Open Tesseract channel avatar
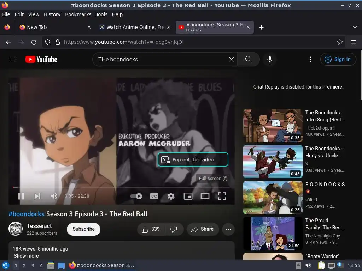This screenshot has width=362, height=271. [16, 229]
